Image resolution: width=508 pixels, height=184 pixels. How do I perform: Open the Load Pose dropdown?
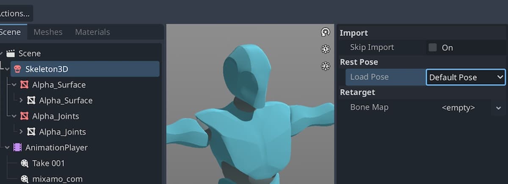point(466,77)
